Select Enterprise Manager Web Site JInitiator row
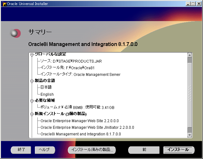This screenshot has height=159, width=203. [87, 127]
